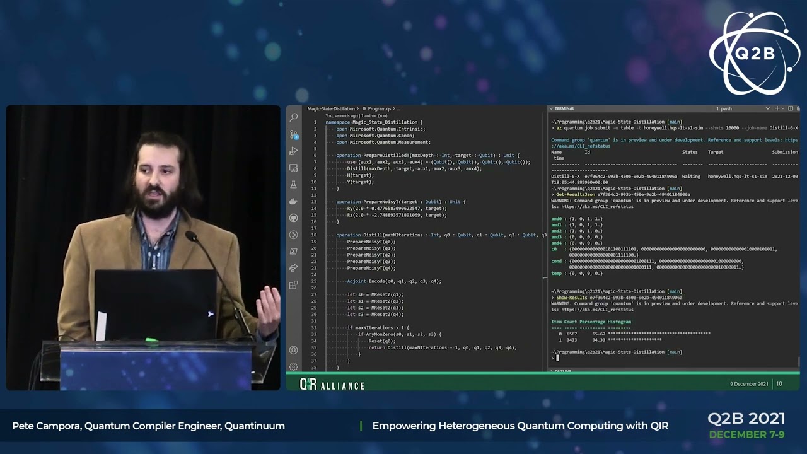Open the Git Graph activity bar icon
Screen dimensions: 807x454
point(293,235)
